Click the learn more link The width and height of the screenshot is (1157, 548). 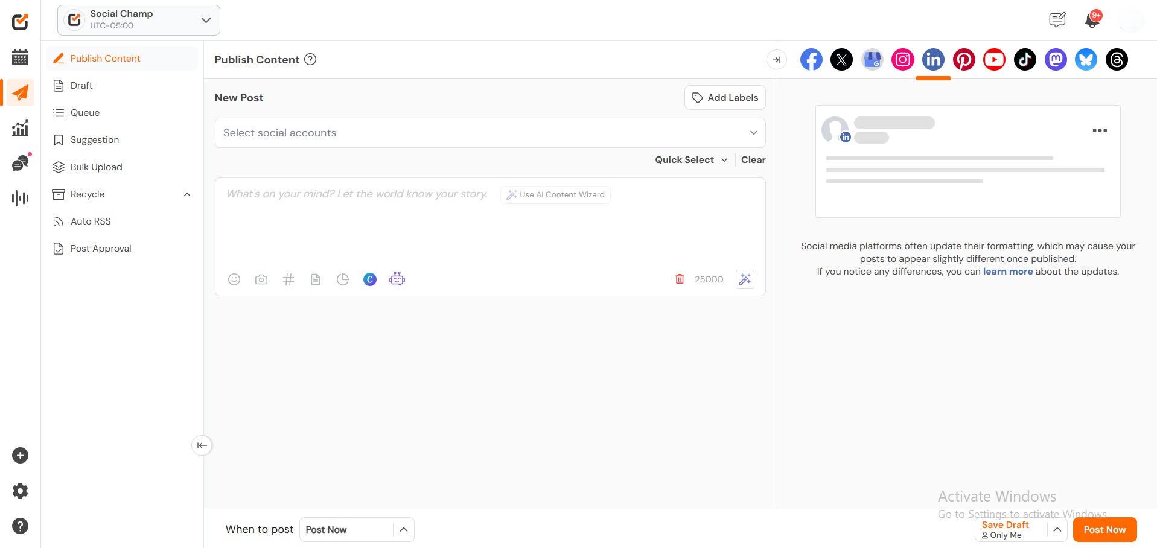[x=1007, y=272]
